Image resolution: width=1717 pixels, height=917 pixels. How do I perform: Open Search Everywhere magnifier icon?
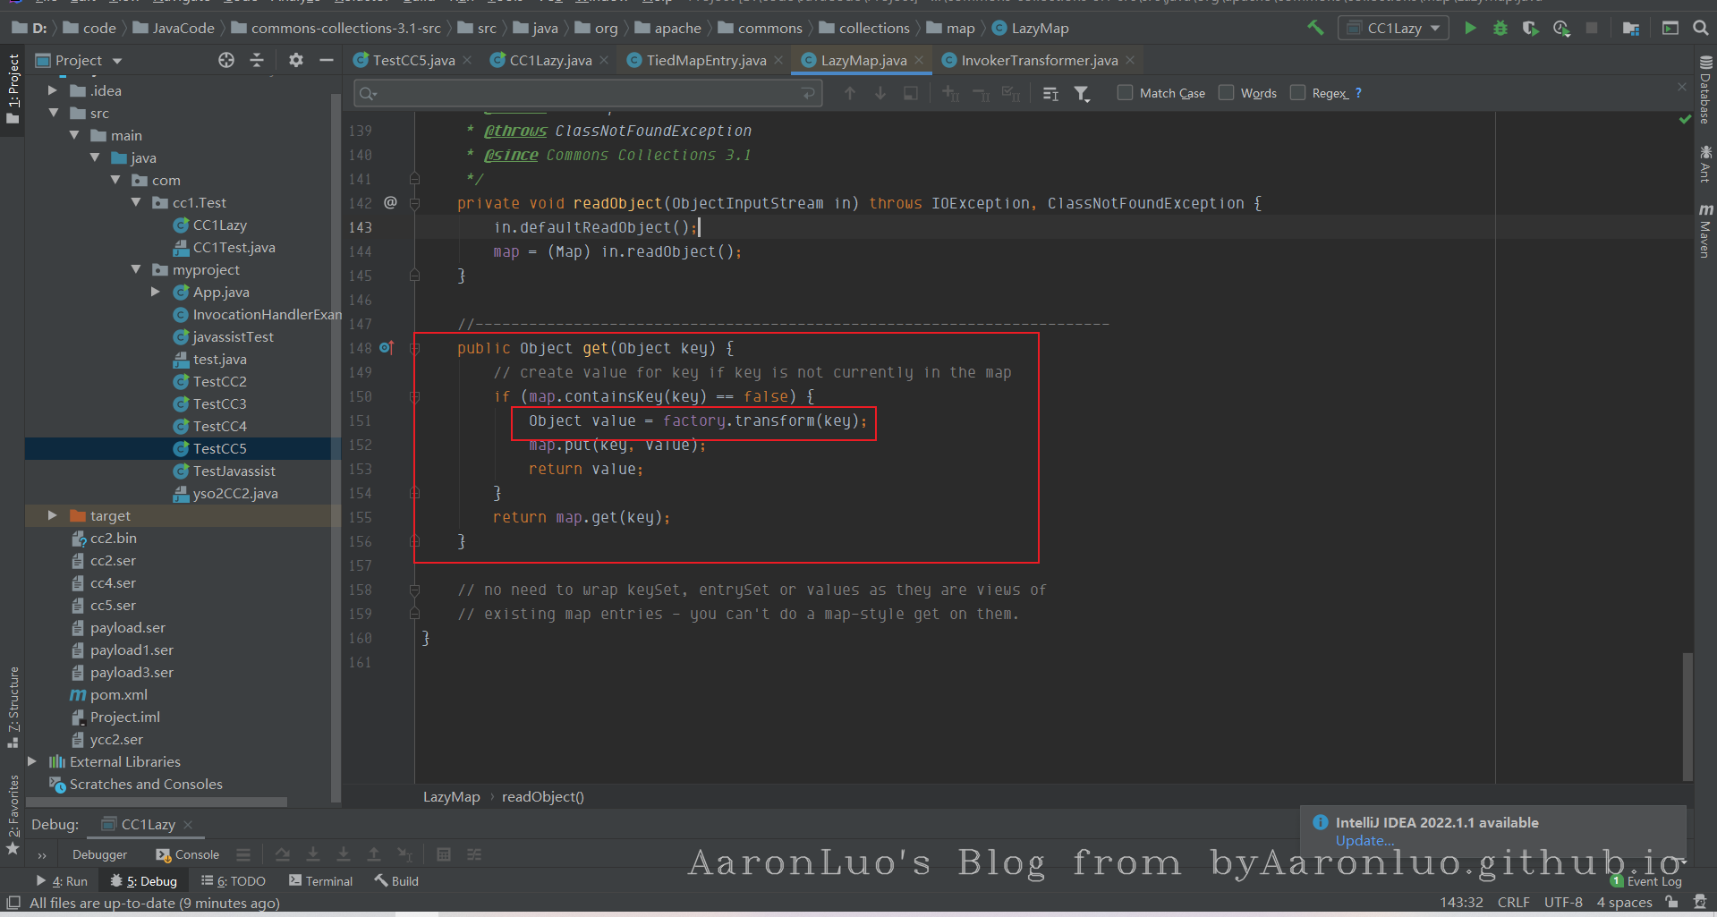[1701, 28]
